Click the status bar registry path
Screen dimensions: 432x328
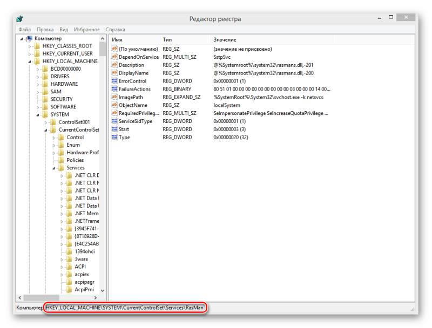(x=125, y=307)
